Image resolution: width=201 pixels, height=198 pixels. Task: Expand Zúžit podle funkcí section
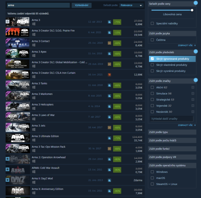[172, 149]
